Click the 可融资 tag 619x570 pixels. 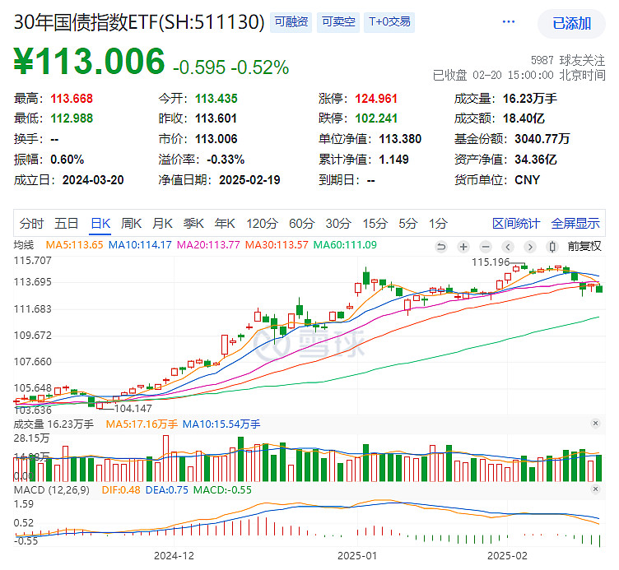point(290,22)
